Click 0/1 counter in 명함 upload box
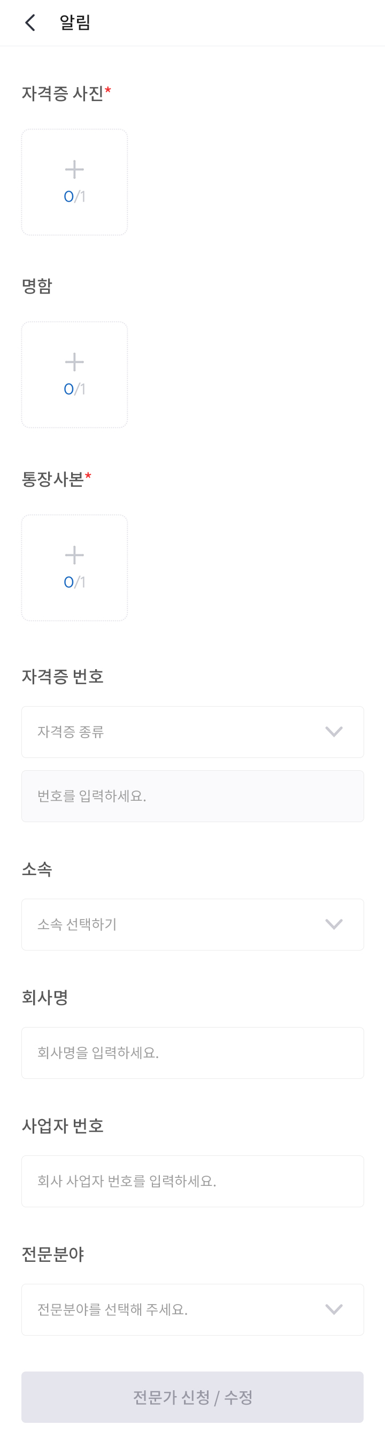Screen dimensions: 385x1448 click(74, 389)
